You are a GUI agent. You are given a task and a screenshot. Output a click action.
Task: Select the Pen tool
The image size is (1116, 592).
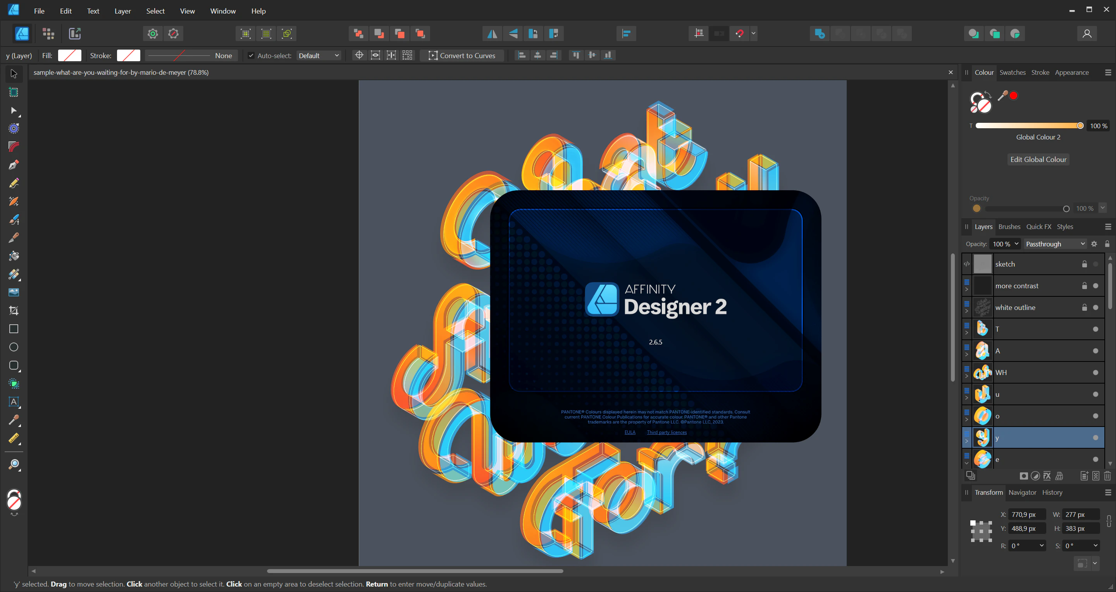[x=14, y=165]
